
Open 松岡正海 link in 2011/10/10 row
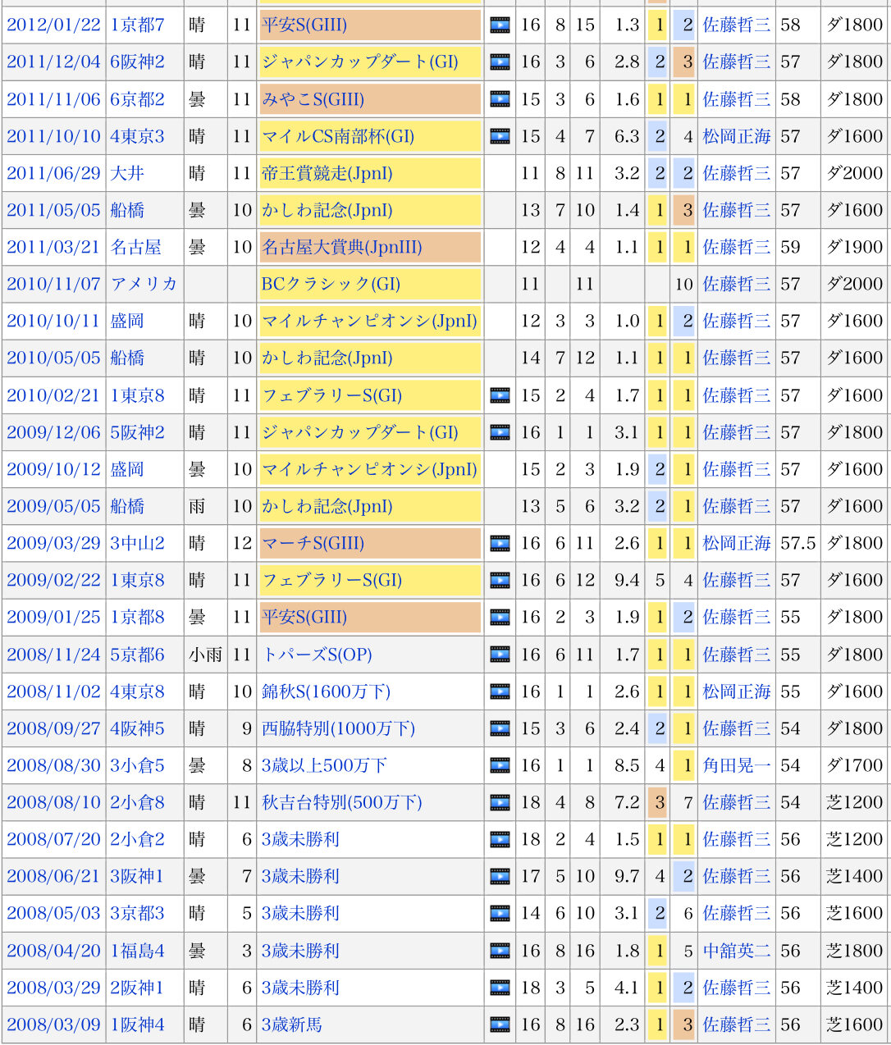(x=736, y=136)
